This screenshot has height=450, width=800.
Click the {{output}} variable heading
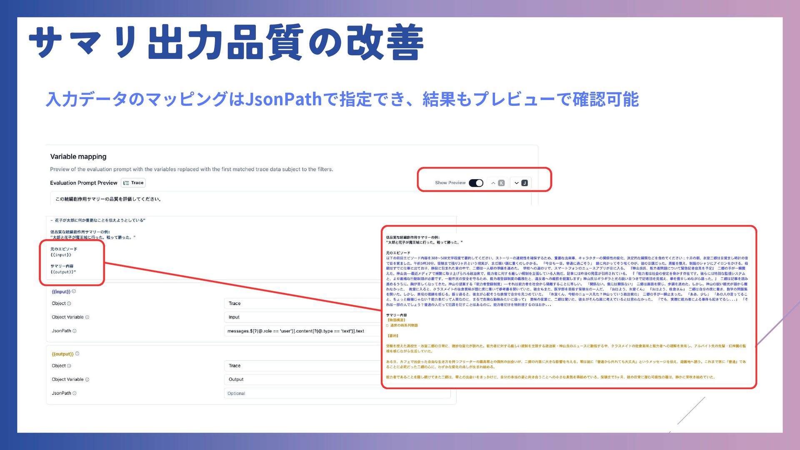tap(62, 354)
